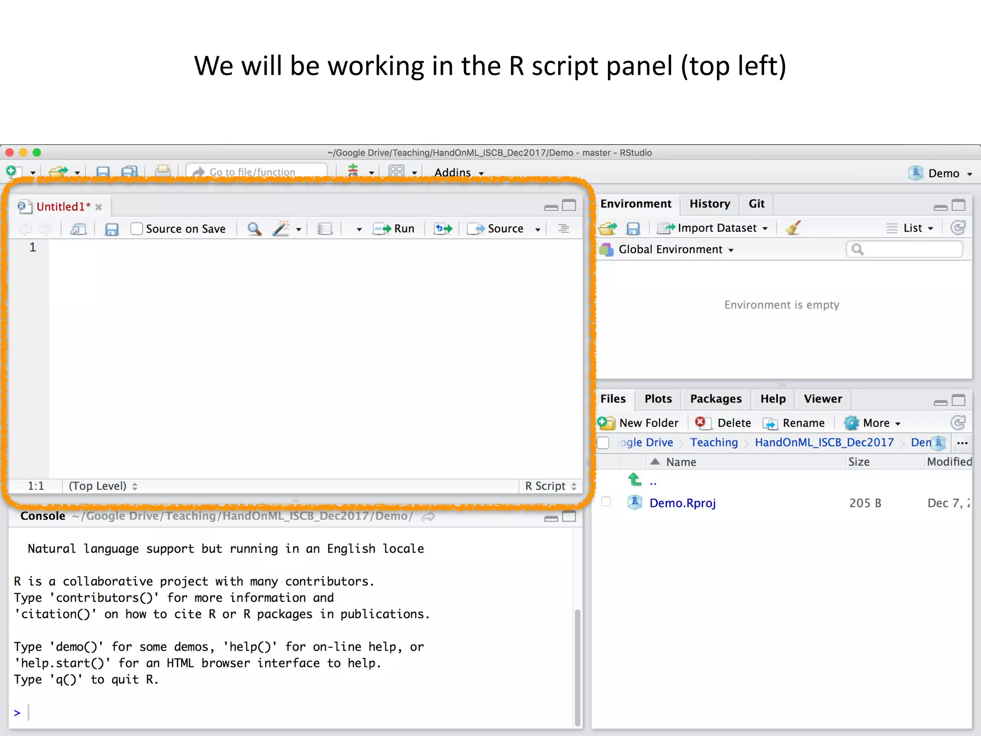Refresh the Files pane listing
The height and width of the screenshot is (736, 981).
(958, 423)
